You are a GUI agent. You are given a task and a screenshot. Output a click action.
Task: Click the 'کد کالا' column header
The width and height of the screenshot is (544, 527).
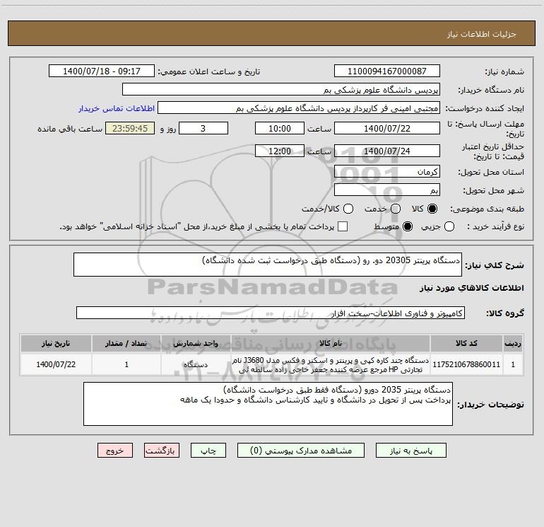(466, 343)
